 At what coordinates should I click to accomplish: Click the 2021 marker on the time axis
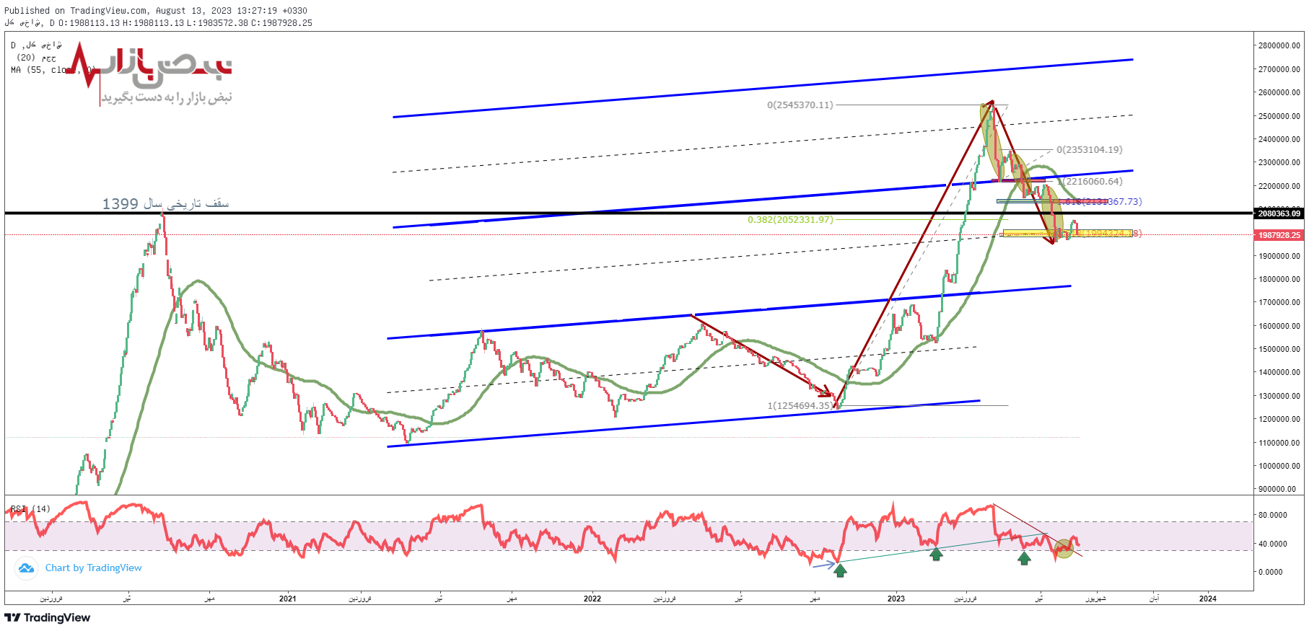coord(287,599)
